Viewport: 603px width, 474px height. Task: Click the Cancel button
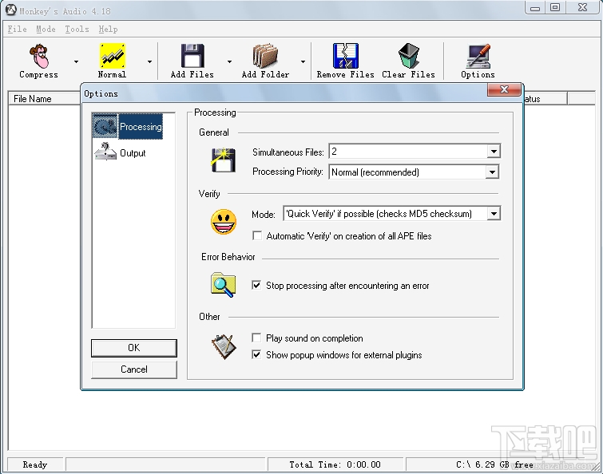[x=134, y=369]
